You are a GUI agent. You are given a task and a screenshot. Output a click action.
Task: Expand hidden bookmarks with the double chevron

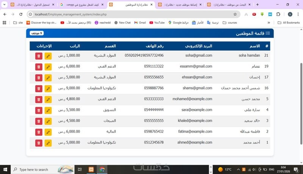(x=269, y=23)
